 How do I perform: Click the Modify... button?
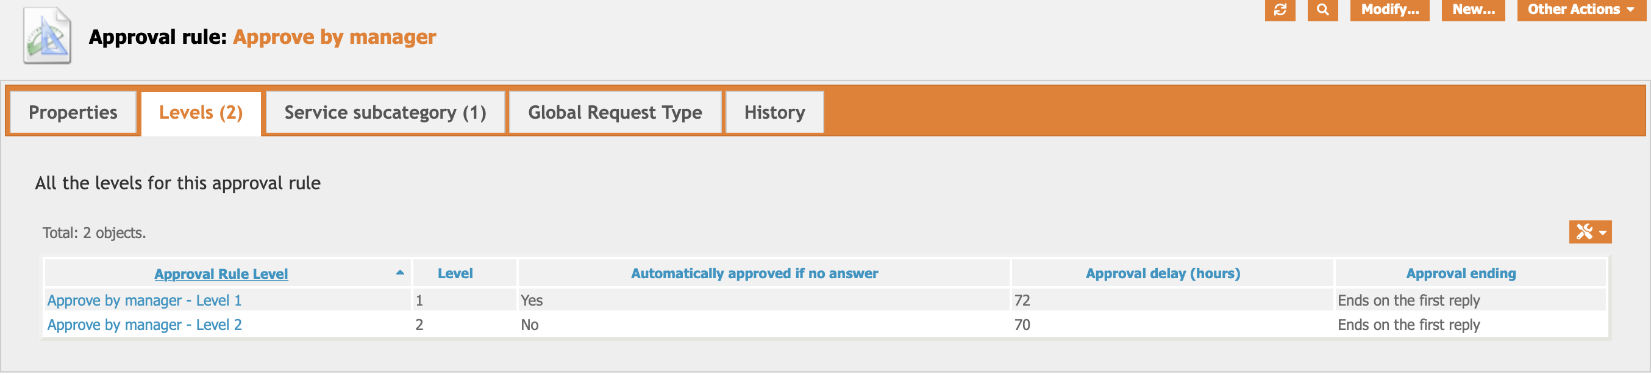[x=1389, y=10]
